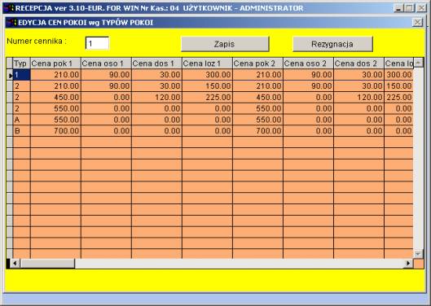Select the Typ cell showing B
This screenshot has height=306, width=431.
tap(21, 131)
